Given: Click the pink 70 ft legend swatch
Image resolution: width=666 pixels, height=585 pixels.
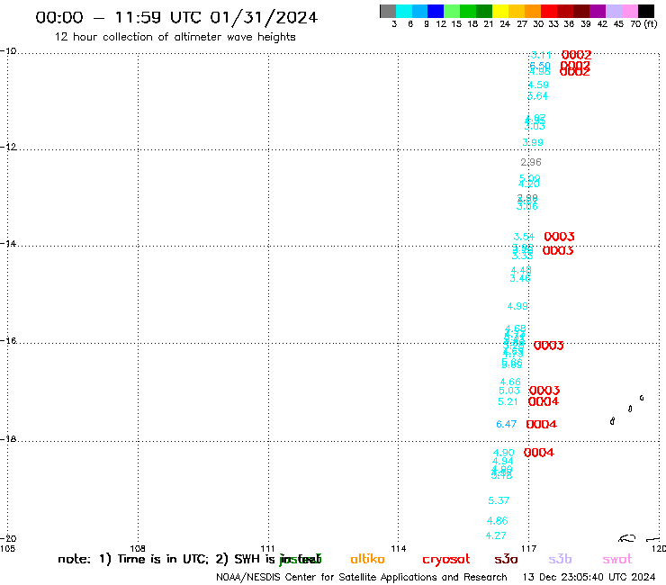Looking at the screenshot, I should point(630,11).
